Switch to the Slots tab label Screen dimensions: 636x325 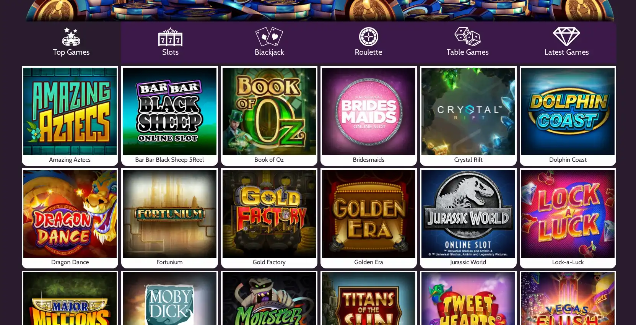[x=170, y=52]
